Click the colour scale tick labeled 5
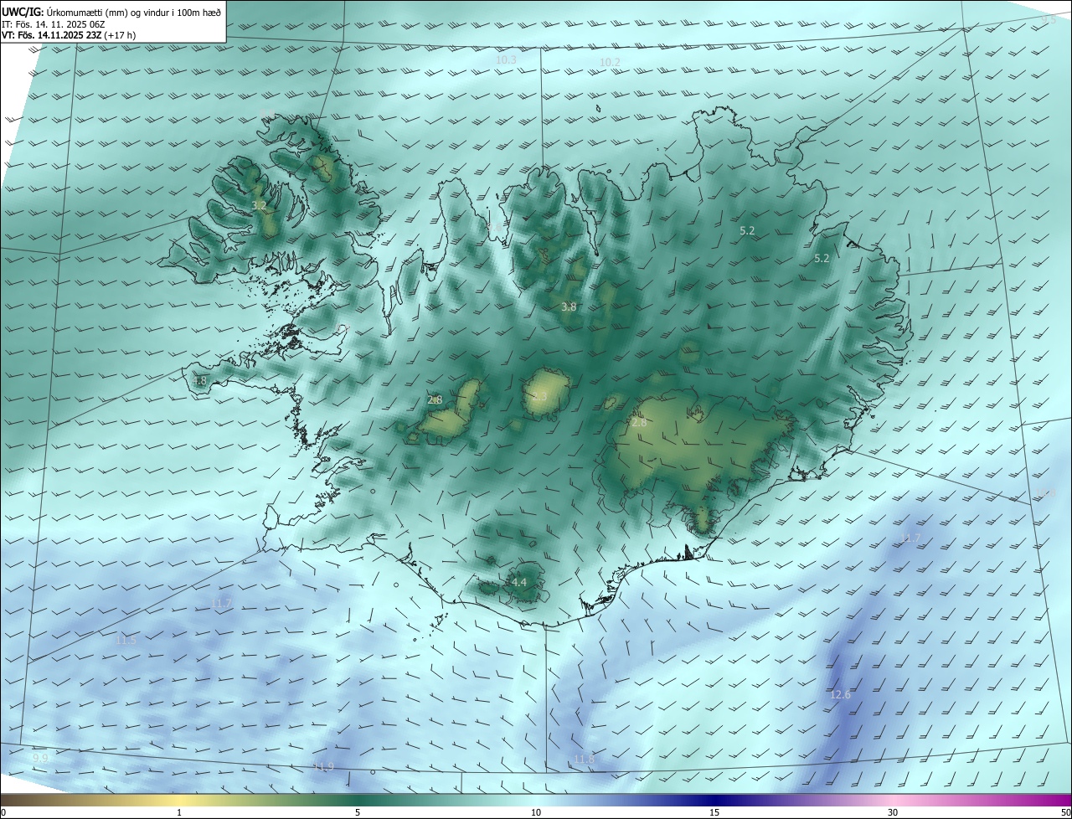 tap(358, 812)
